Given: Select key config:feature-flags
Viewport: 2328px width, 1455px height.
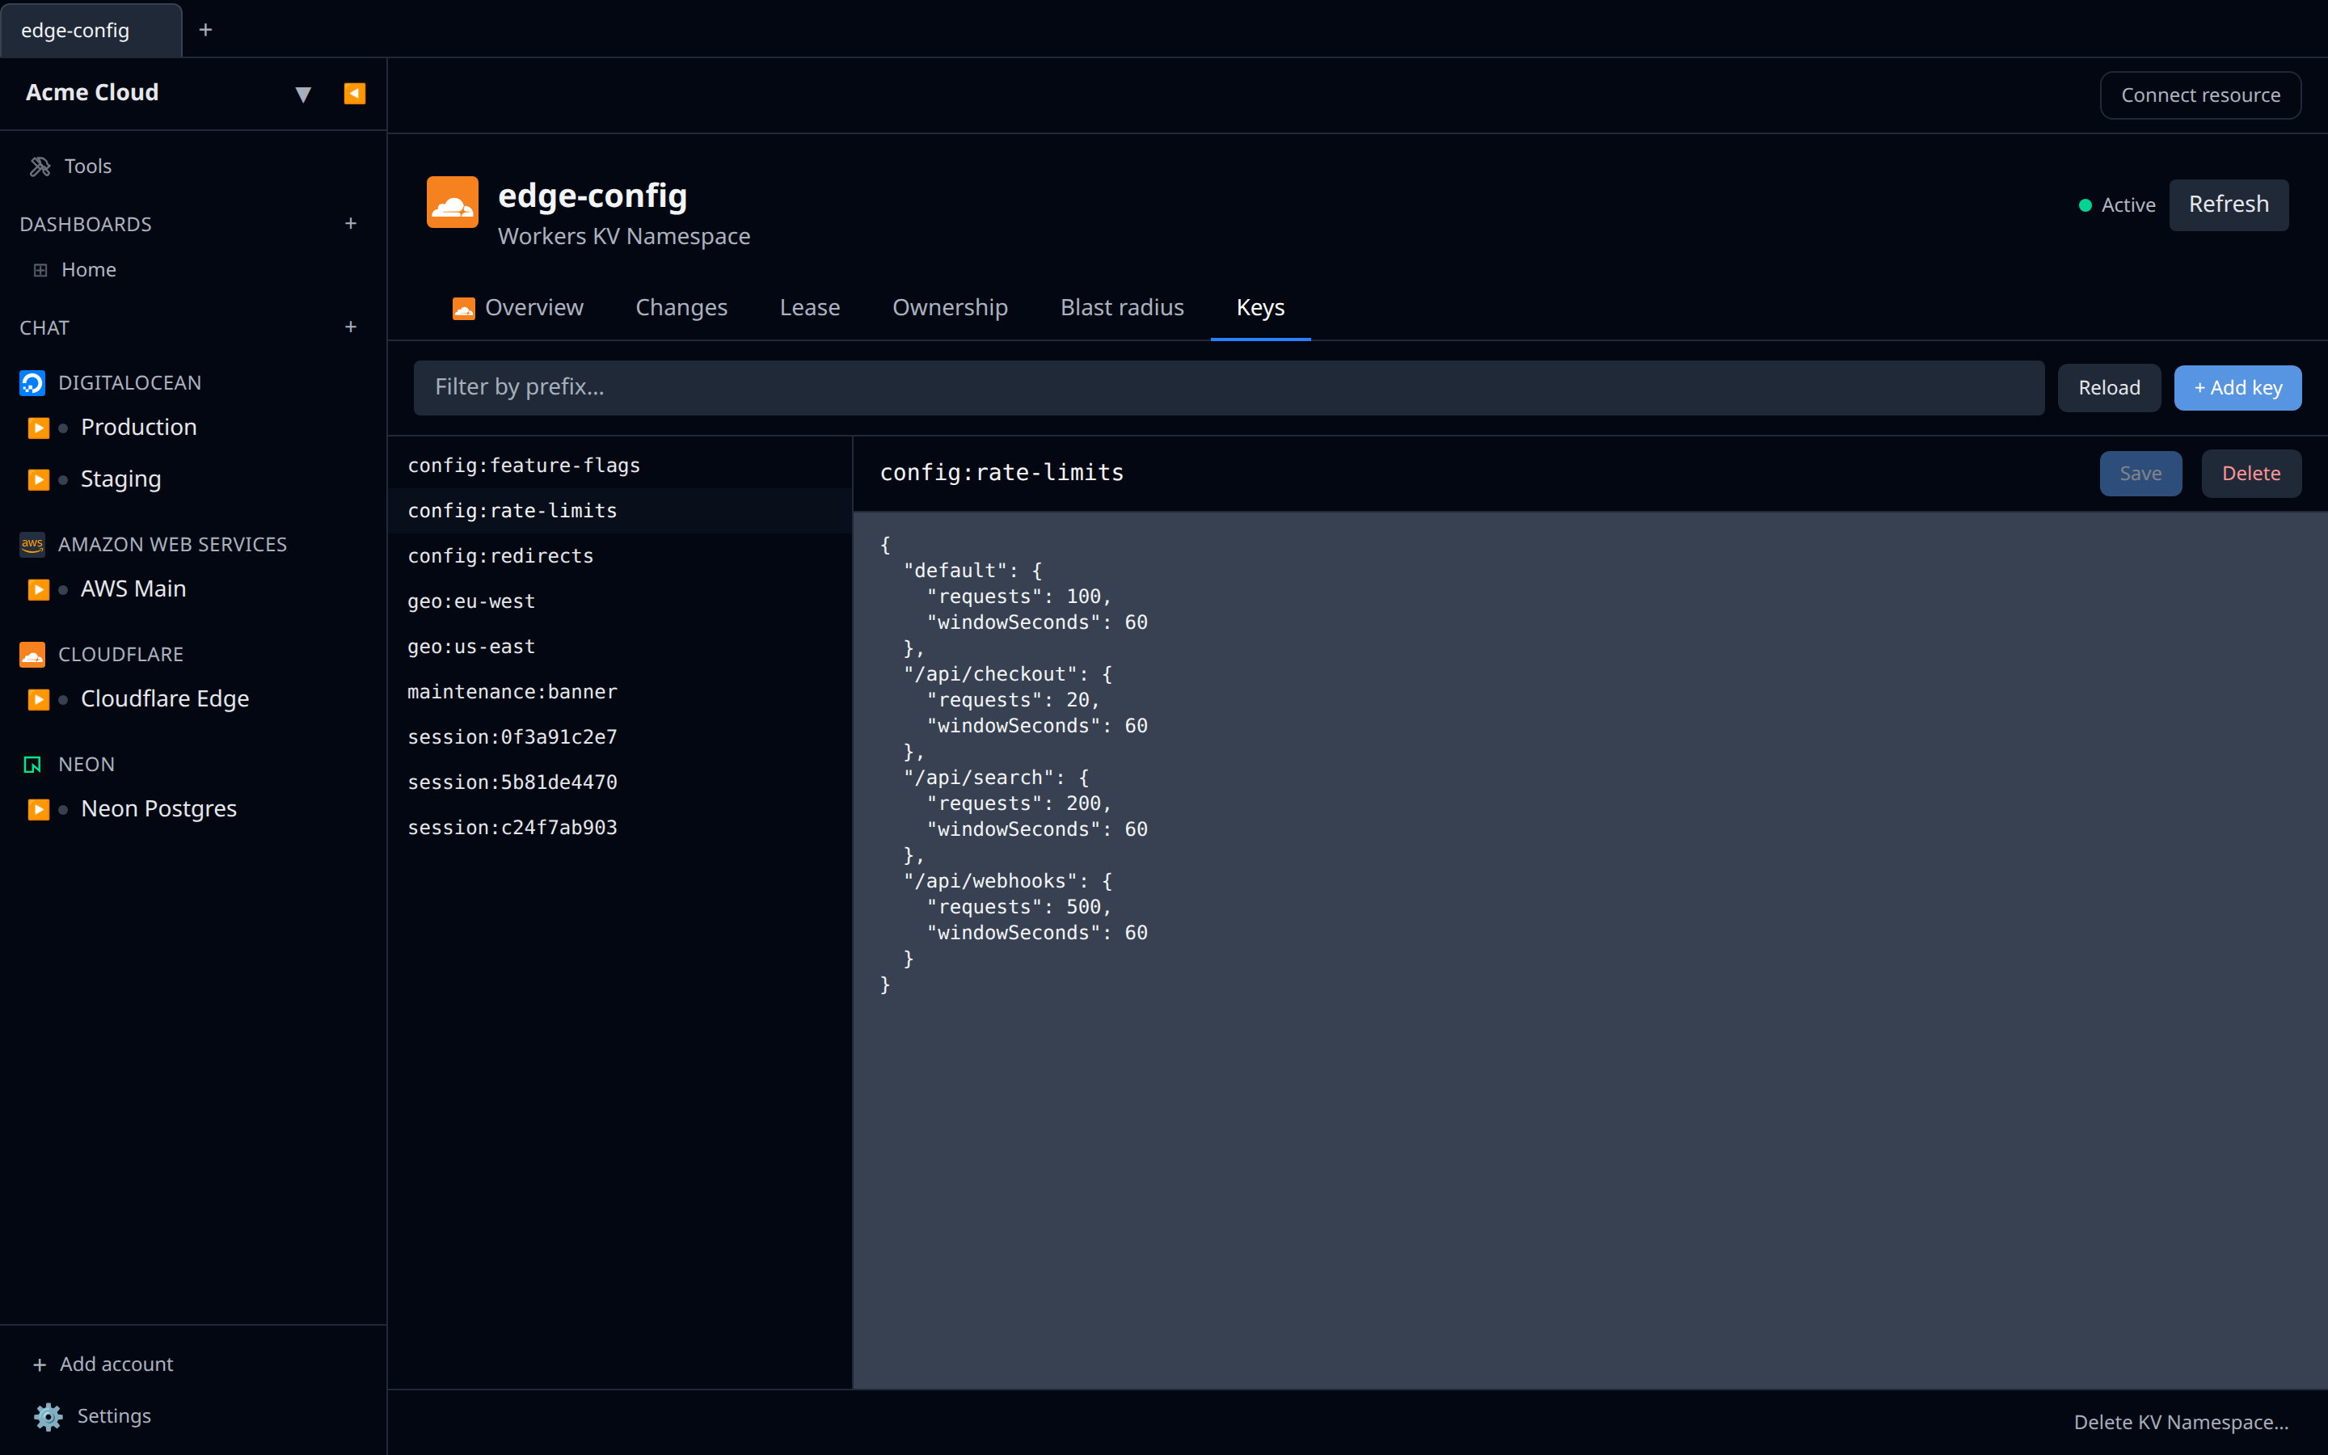Looking at the screenshot, I should pyautogui.click(x=619, y=466).
